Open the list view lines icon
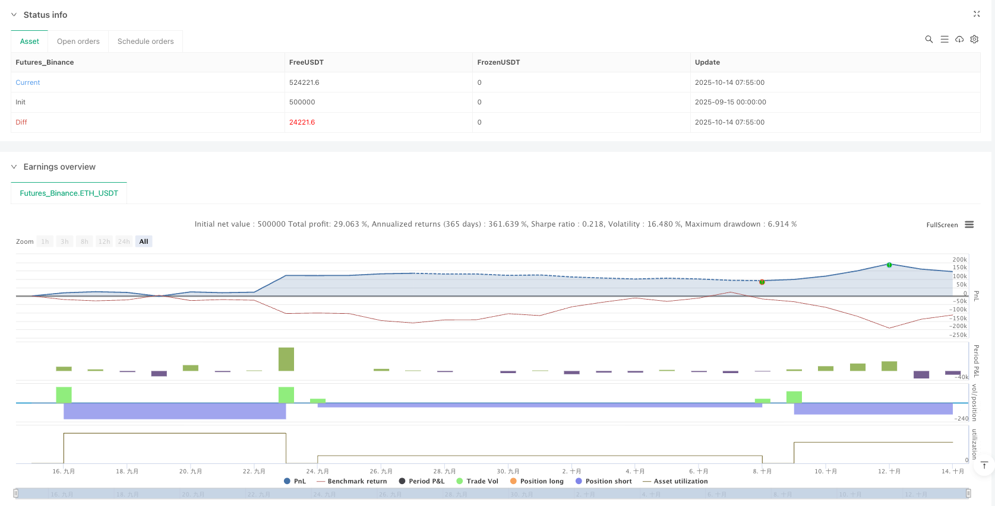 [945, 39]
